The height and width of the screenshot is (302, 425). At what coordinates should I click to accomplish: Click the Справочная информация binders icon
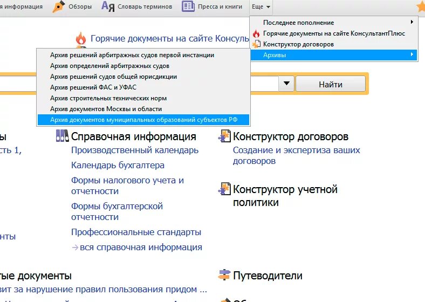tap(62, 135)
